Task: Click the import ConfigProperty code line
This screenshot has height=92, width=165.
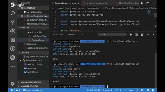Action: coord(100,21)
